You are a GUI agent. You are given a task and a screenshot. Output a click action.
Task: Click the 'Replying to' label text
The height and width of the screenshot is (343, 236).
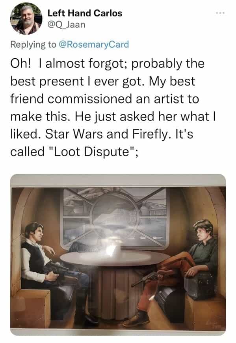33,44
